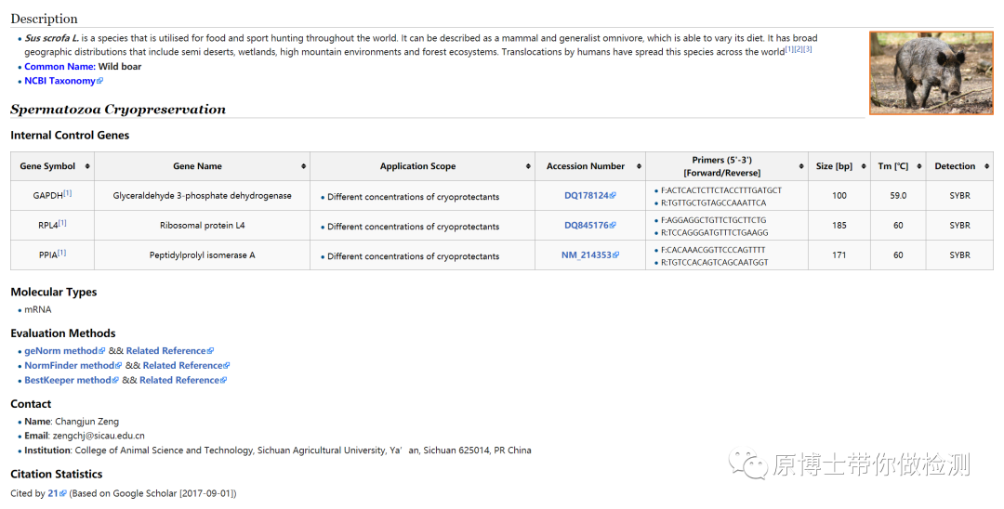Open the cited by 21 link
Screen dimensions: 1004x509
tap(53, 493)
